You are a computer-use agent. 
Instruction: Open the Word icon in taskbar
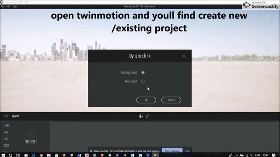(x=79, y=155)
